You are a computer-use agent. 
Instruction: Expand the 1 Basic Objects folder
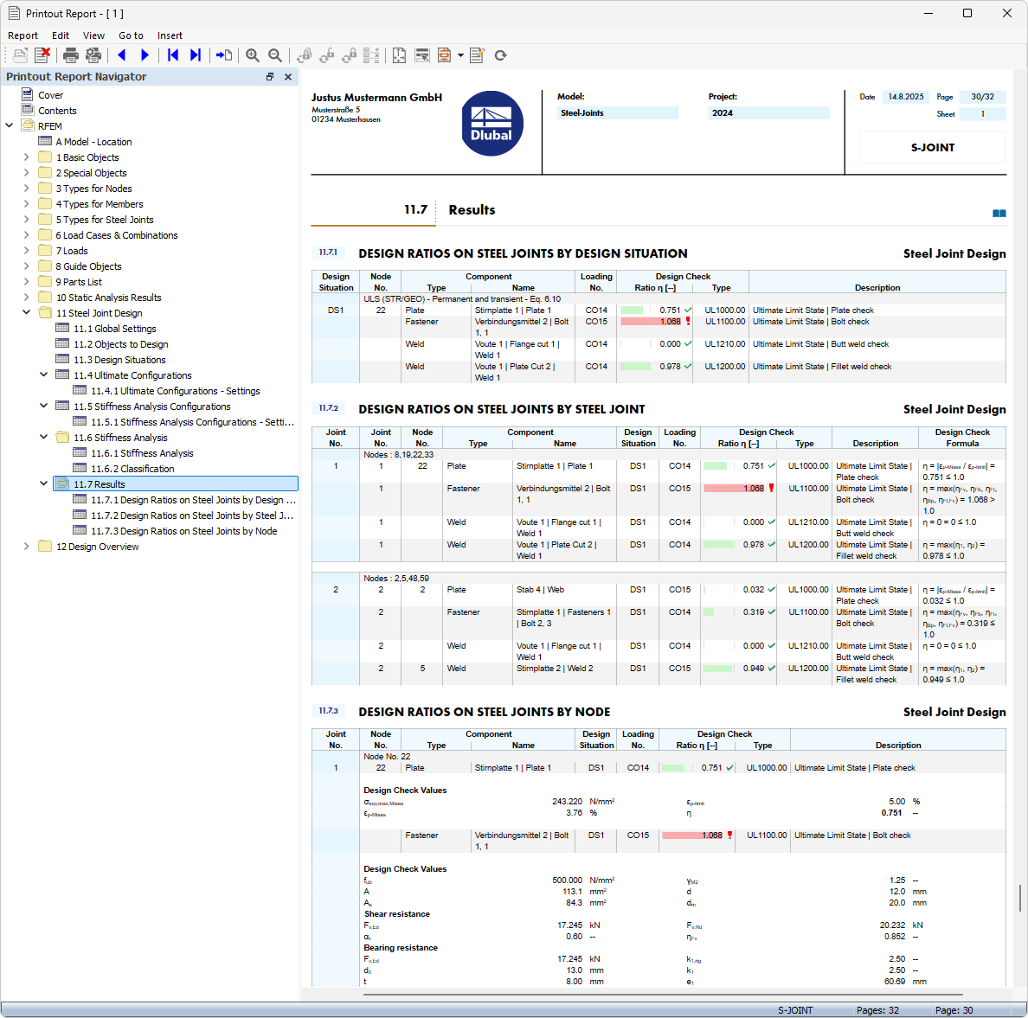coord(26,157)
